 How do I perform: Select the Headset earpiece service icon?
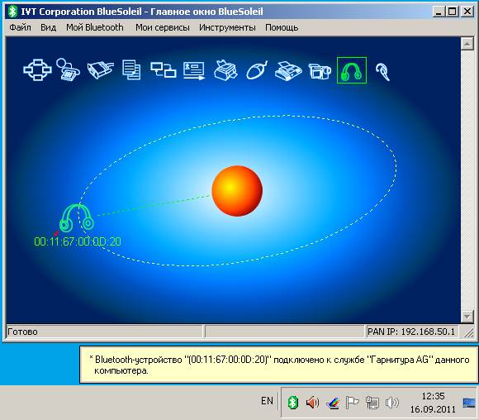(x=382, y=72)
